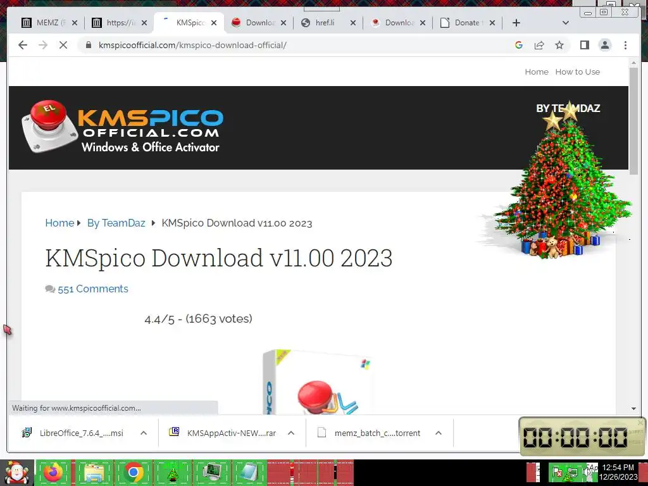
Task: Open the tab search dropdown
Action: point(566,23)
